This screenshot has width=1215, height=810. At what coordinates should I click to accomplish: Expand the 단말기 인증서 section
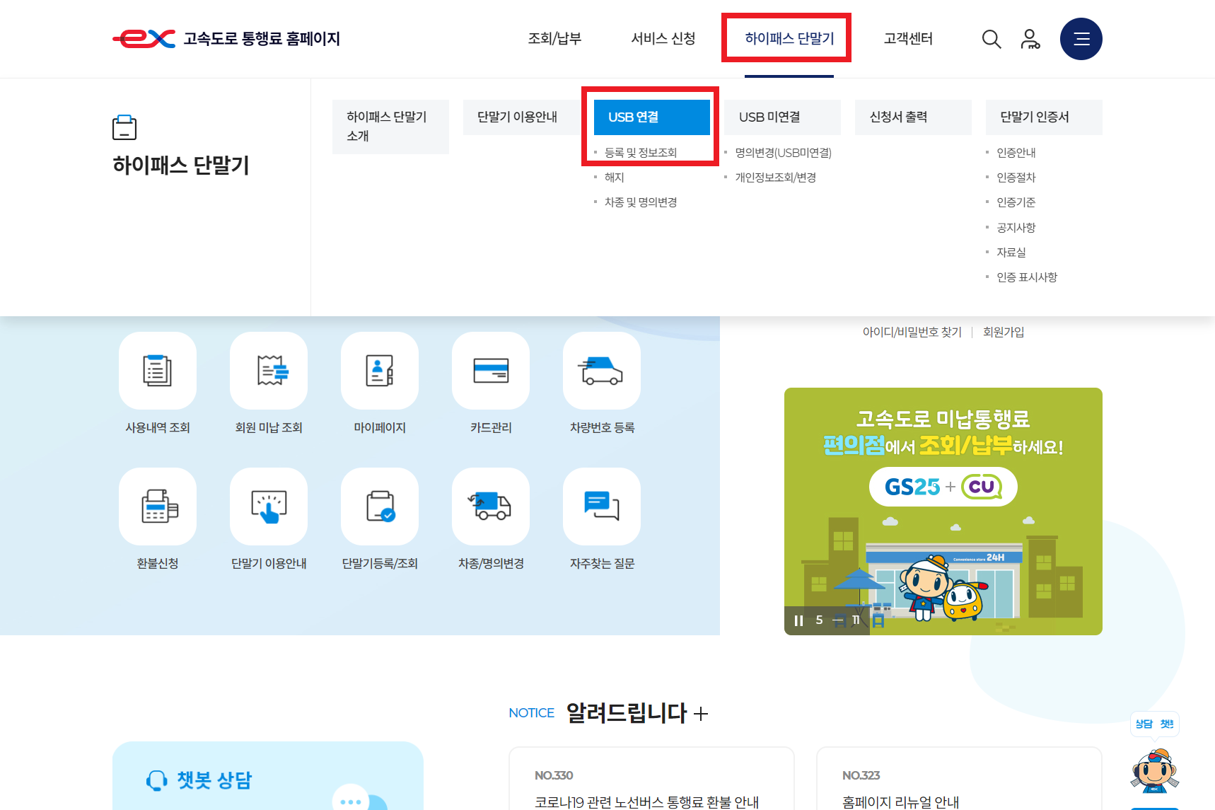pyautogui.click(x=1044, y=117)
